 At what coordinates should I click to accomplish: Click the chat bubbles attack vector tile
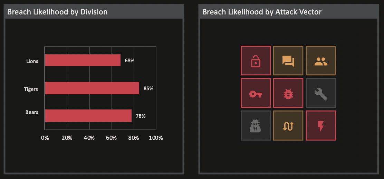tap(288, 61)
